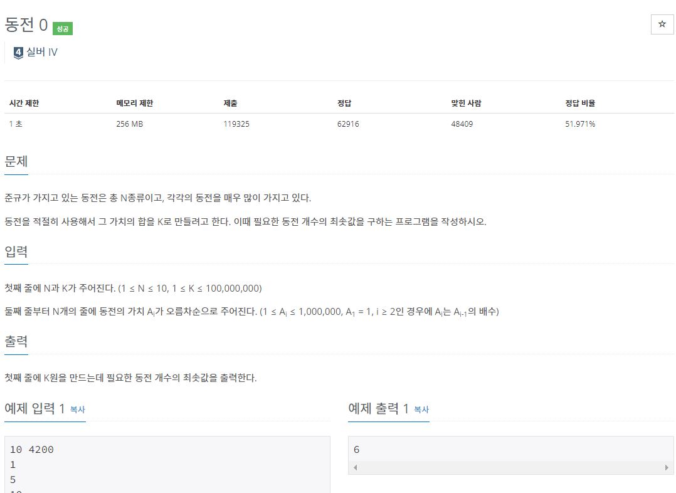Click the problem title 동전 0
This screenshot has height=493, width=676.
[26, 25]
